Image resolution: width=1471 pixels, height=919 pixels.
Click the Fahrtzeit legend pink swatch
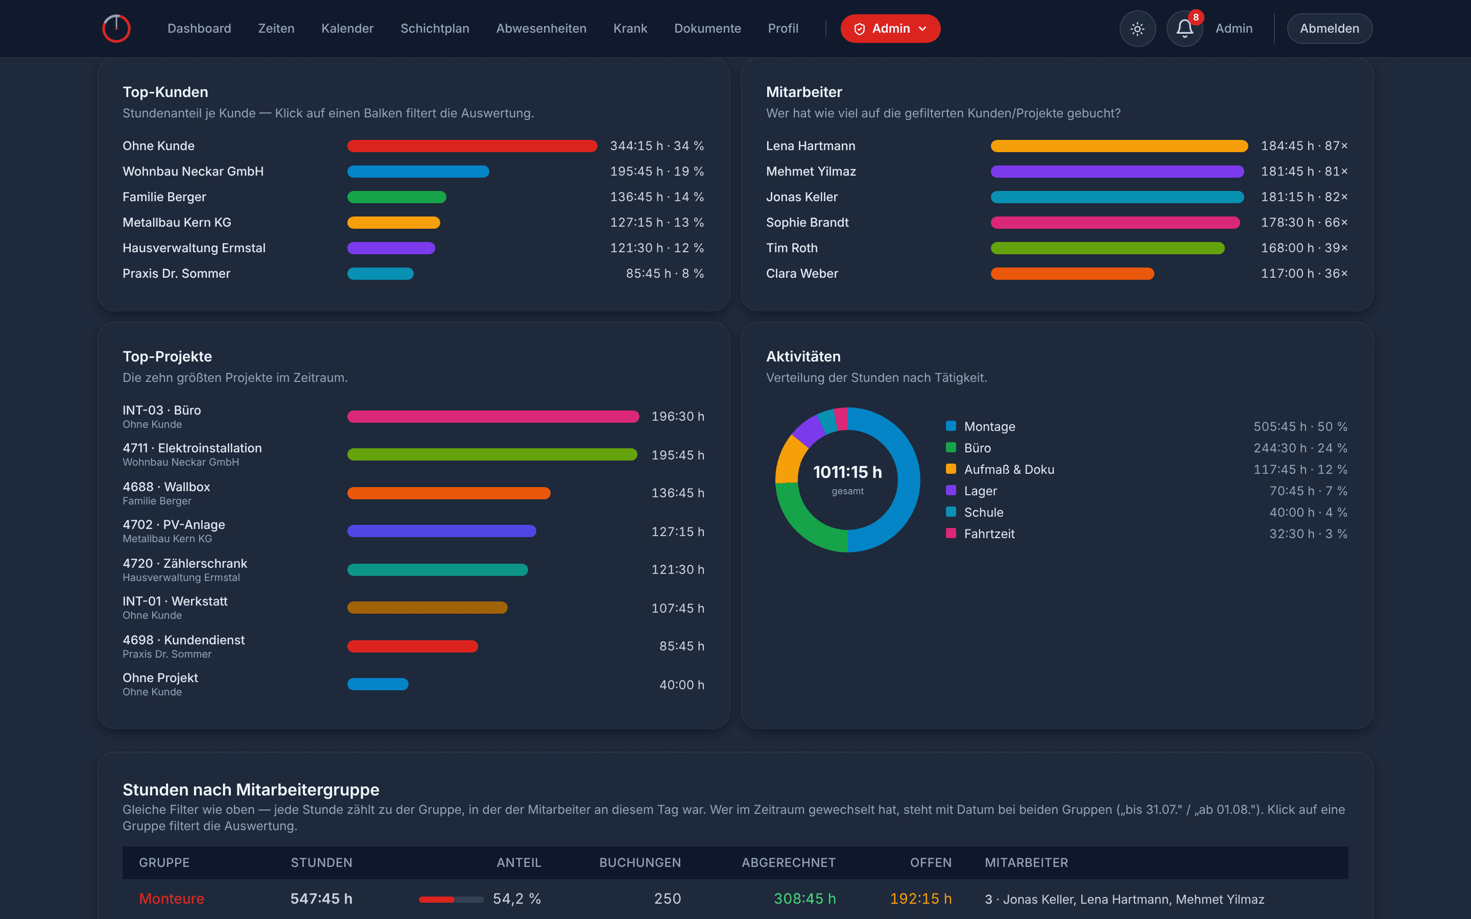point(951,533)
